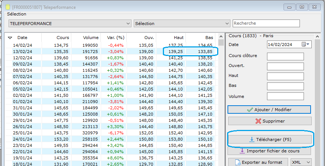
Task: Click the Supprimer button
Action: [270, 121]
